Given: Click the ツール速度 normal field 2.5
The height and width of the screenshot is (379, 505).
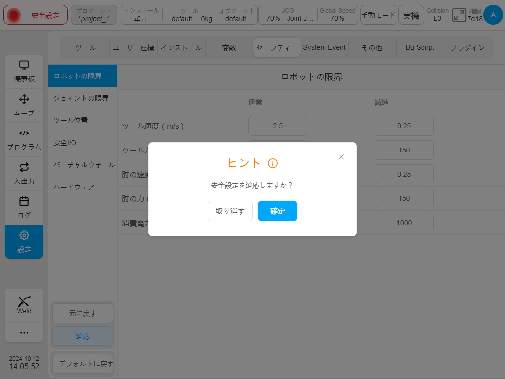Looking at the screenshot, I should [x=277, y=126].
